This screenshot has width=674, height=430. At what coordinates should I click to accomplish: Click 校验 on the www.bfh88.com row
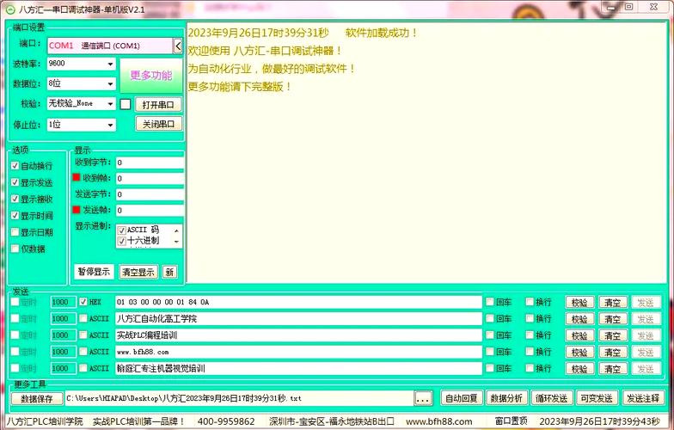point(579,353)
